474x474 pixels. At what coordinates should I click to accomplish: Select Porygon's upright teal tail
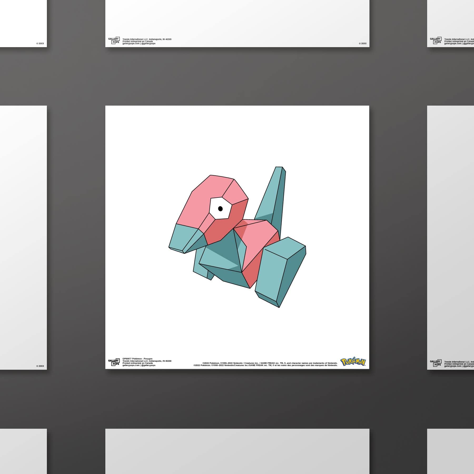[274, 195]
